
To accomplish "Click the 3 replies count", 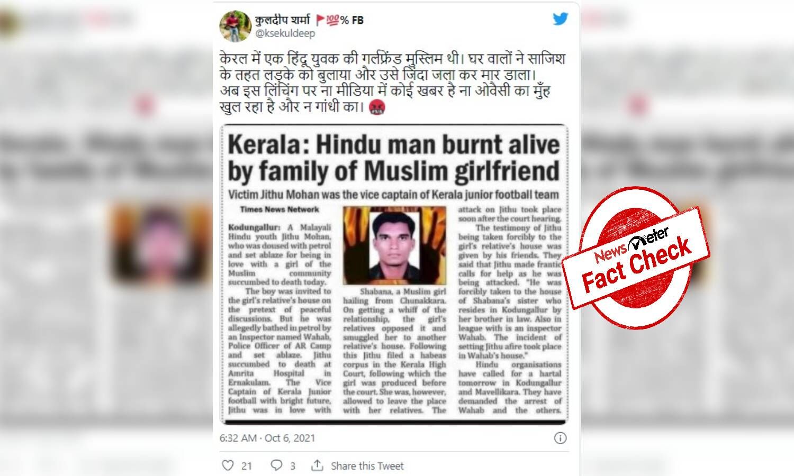I will point(293,466).
